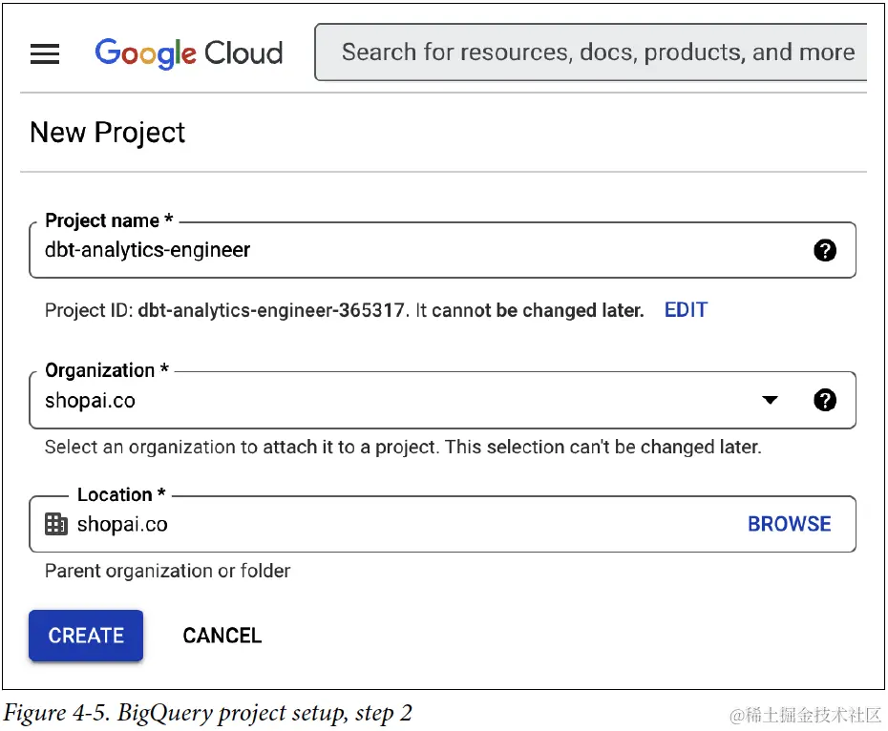Click the "Project name *" field label

click(x=109, y=220)
